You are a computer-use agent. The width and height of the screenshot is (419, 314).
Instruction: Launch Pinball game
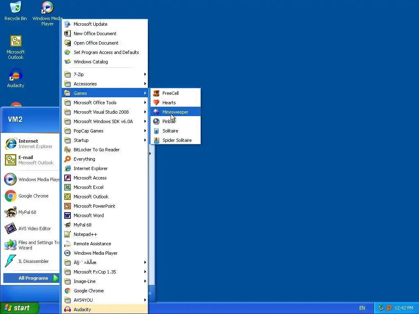point(176,121)
